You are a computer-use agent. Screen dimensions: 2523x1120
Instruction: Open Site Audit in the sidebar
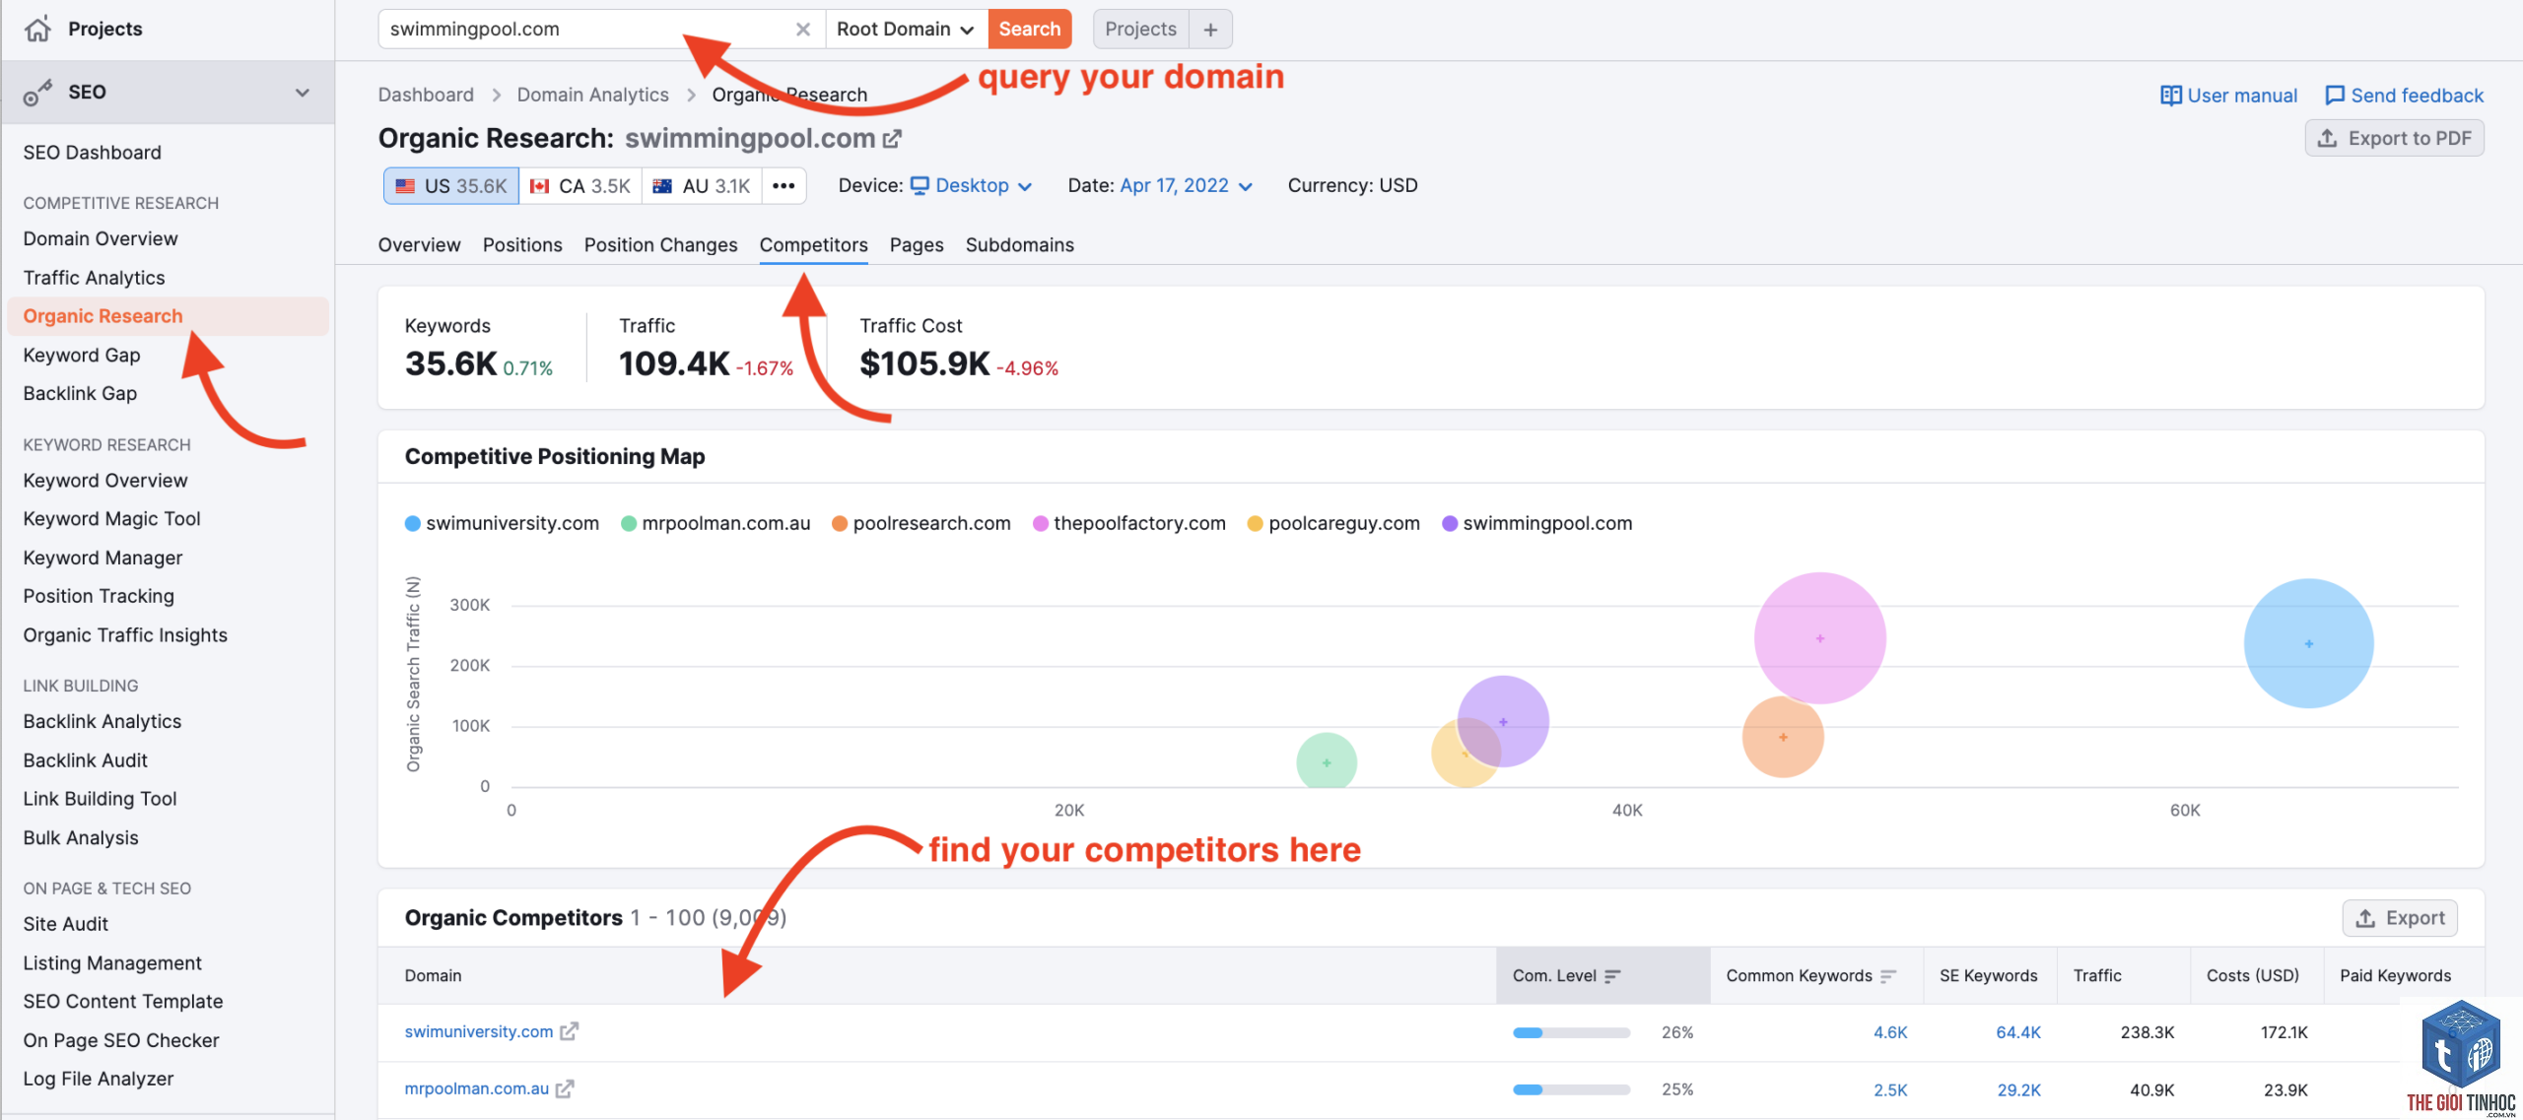point(66,925)
